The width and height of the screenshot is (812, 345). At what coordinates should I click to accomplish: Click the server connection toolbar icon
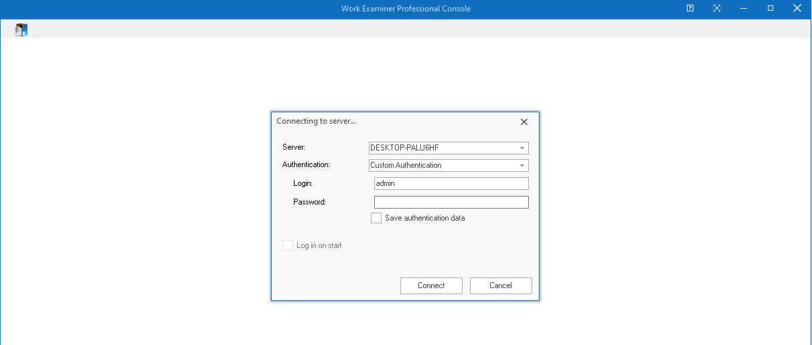pyautogui.click(x=21, y=29)
